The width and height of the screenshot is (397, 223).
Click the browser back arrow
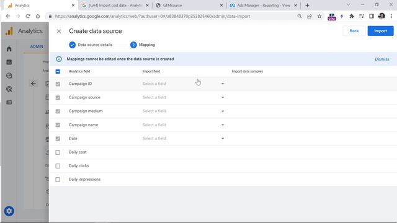[8, 16]
